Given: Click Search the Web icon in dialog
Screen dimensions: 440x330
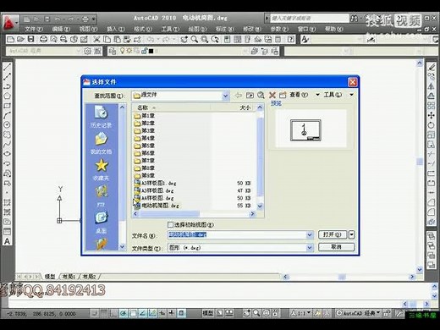Looking at the screenshot, I should [261, 95].
